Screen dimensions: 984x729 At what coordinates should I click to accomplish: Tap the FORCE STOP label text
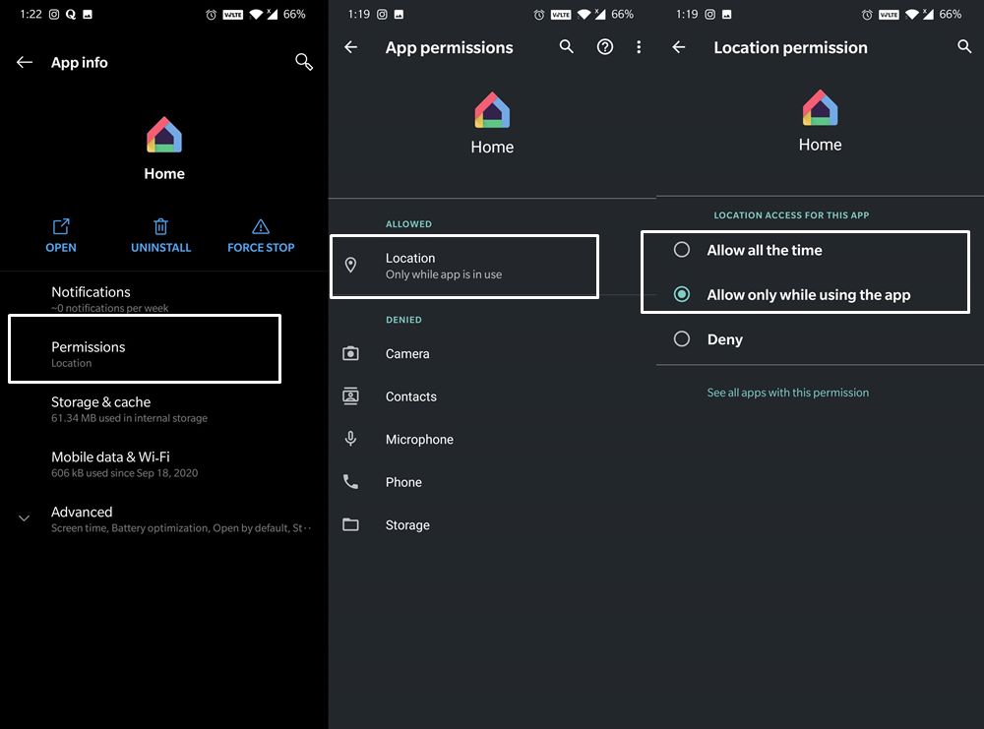(261, 248)
